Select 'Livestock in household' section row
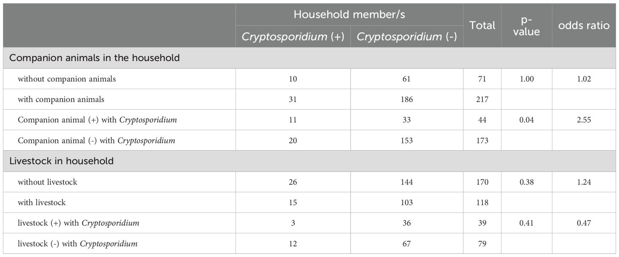The width and height of the screenshot is (619, 257). tap(309, 161)
